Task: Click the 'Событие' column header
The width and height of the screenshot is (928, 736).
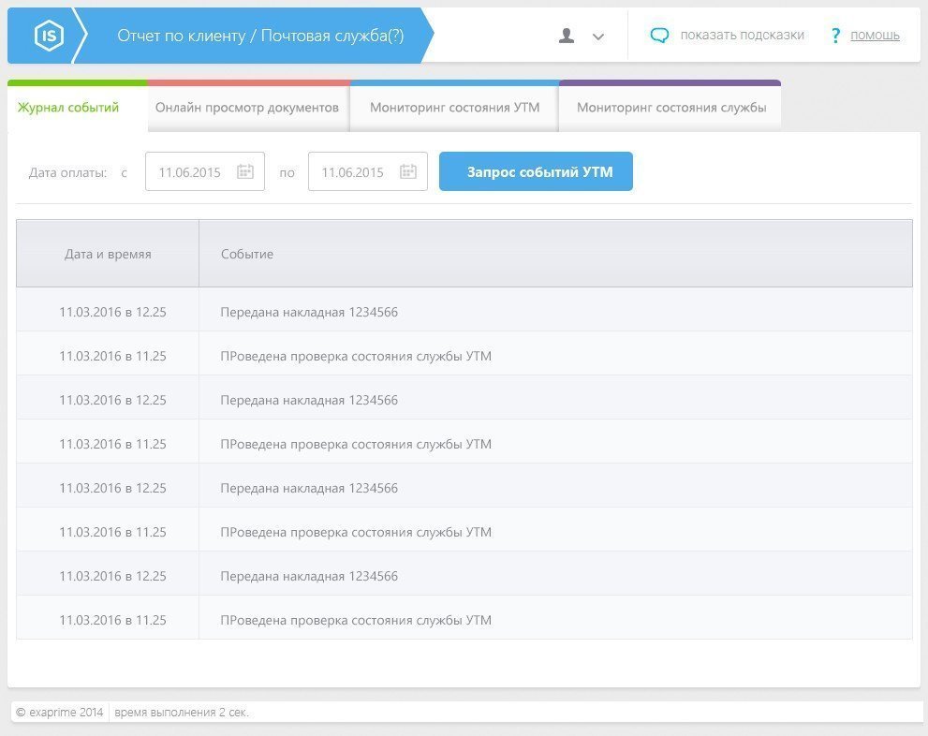Action: (x=555, y=254)
